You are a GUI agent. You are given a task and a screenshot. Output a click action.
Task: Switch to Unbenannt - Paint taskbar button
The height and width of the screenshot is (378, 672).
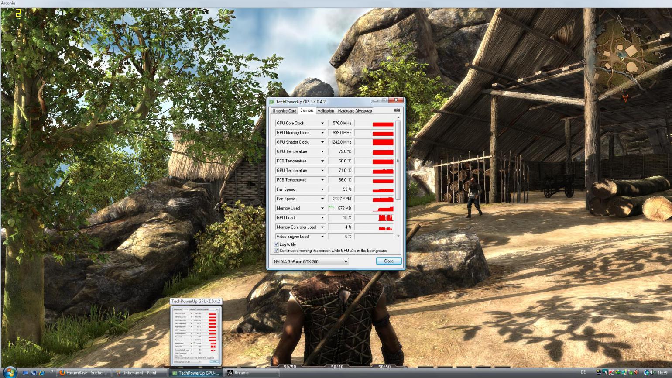pyautogui.click(x=140, y=373)
